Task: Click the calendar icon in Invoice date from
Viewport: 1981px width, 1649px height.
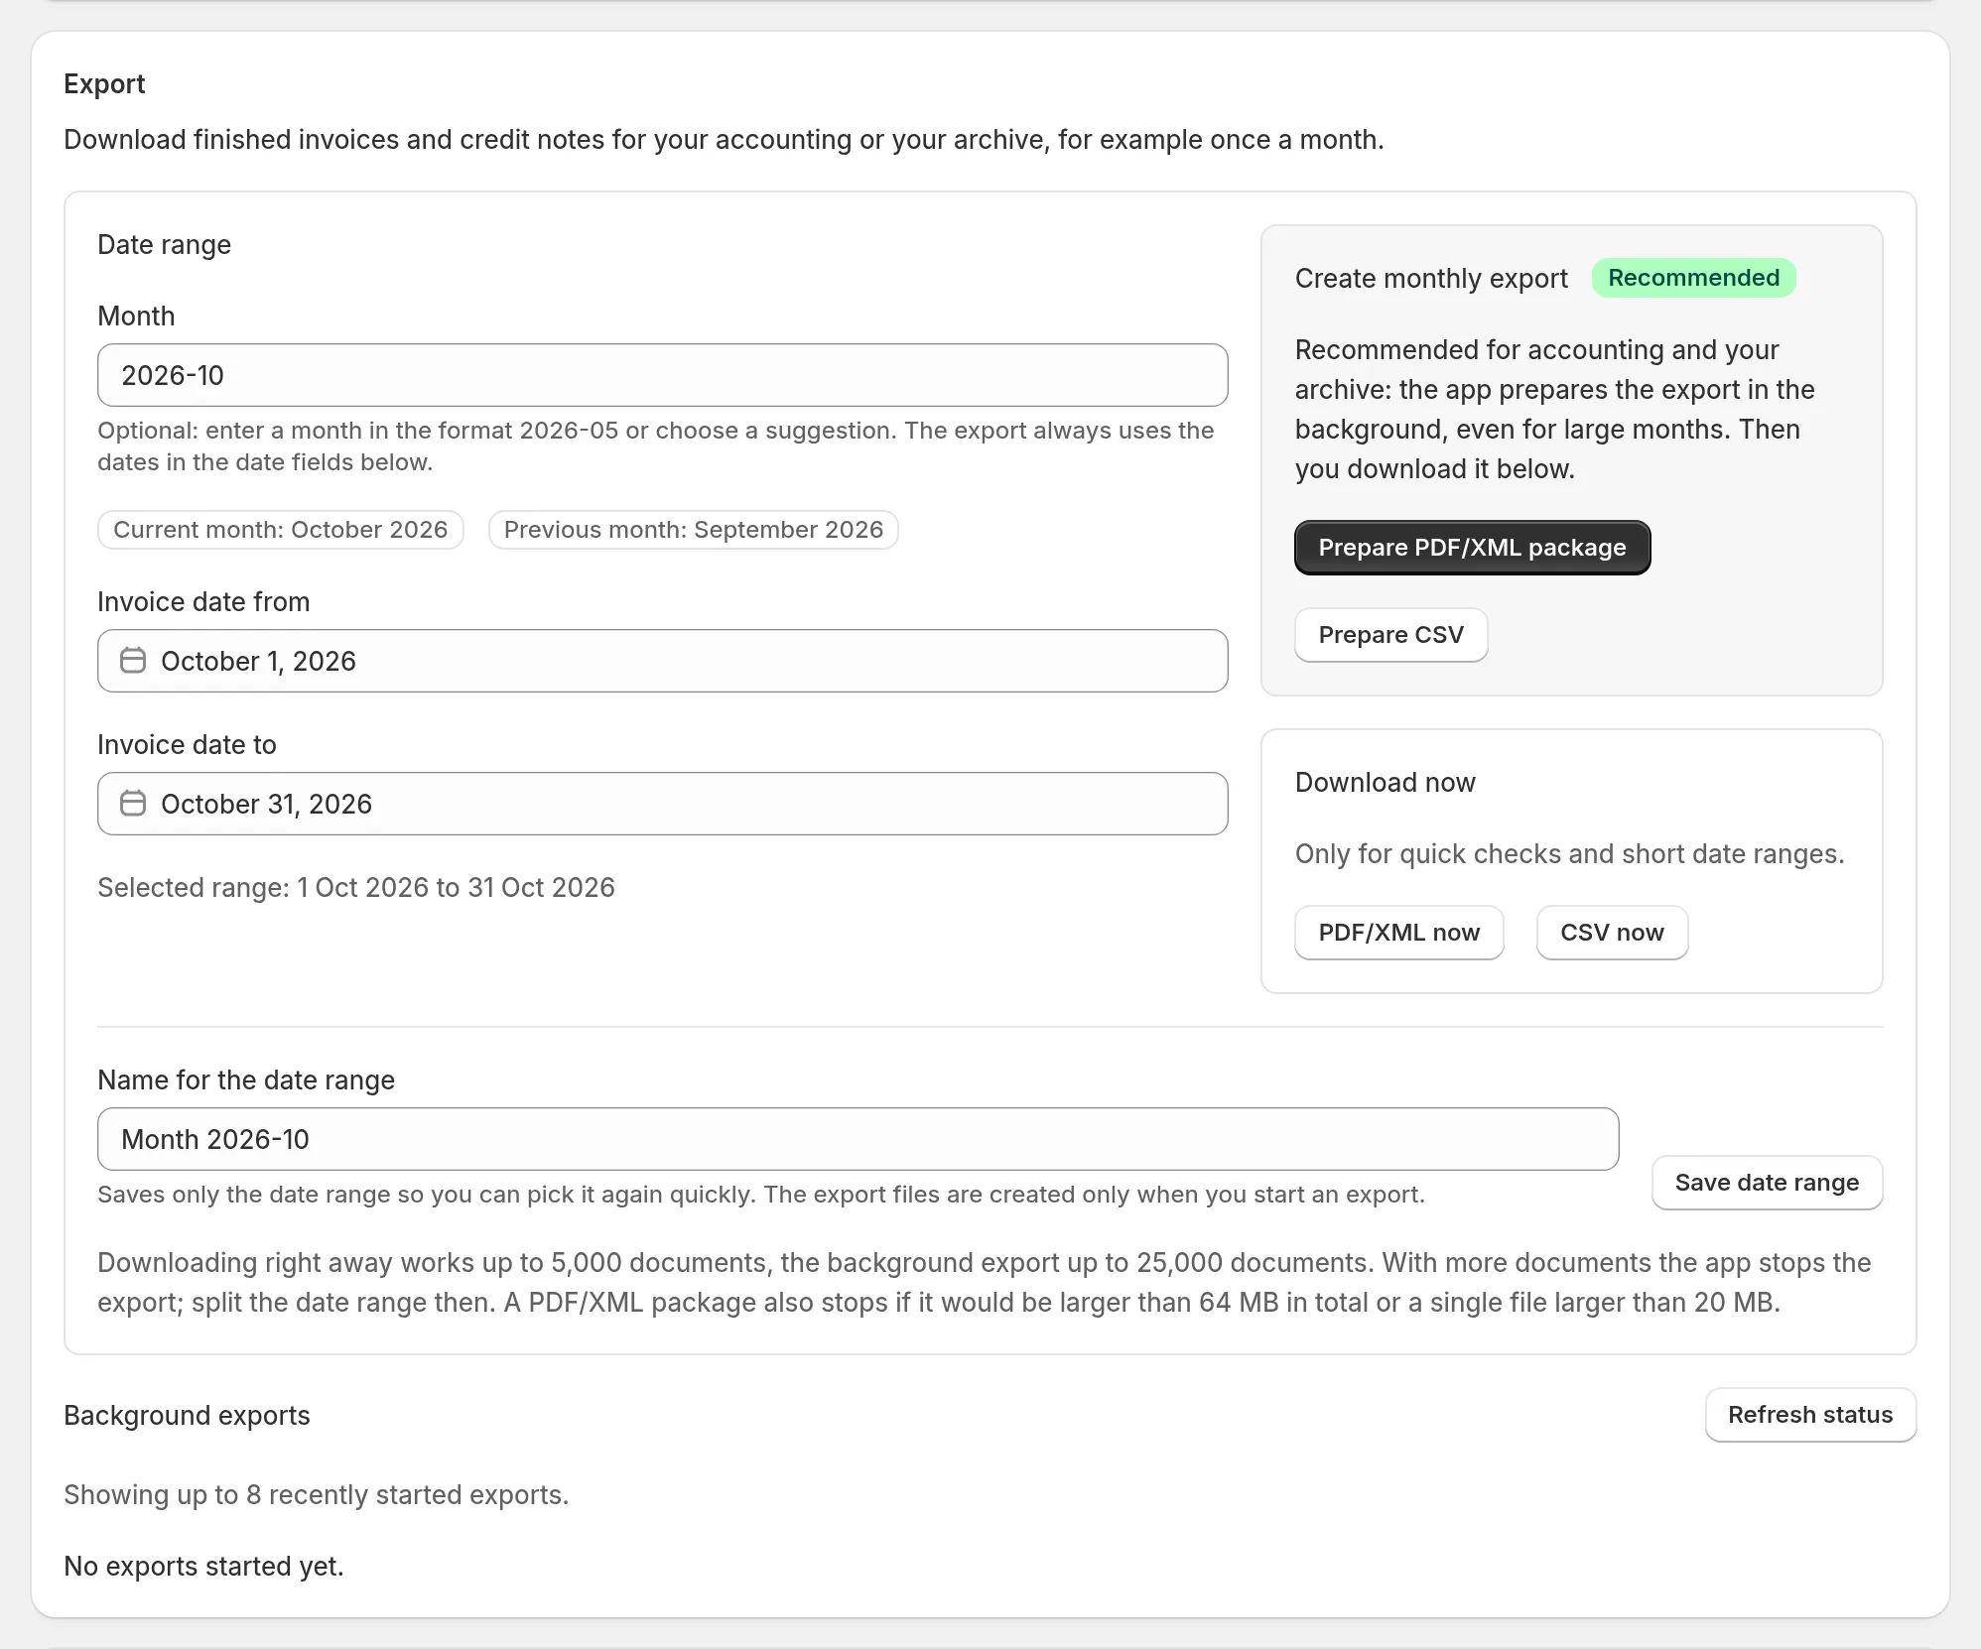Action: 133,661
